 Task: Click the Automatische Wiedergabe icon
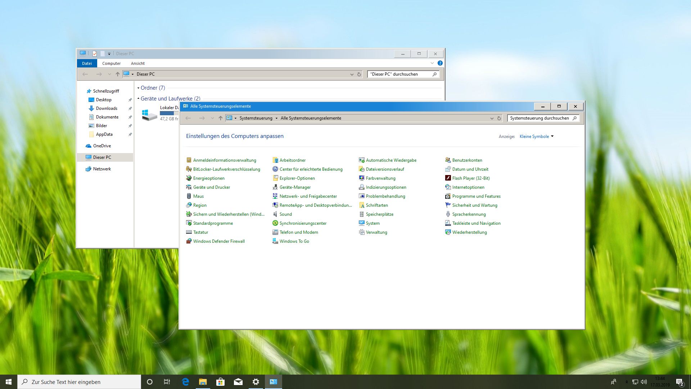click(x=361, y=160)
